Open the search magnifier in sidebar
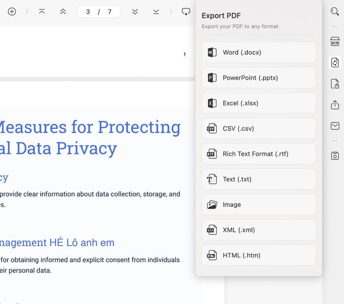The image size is (344, 304). tap(335, 11)
